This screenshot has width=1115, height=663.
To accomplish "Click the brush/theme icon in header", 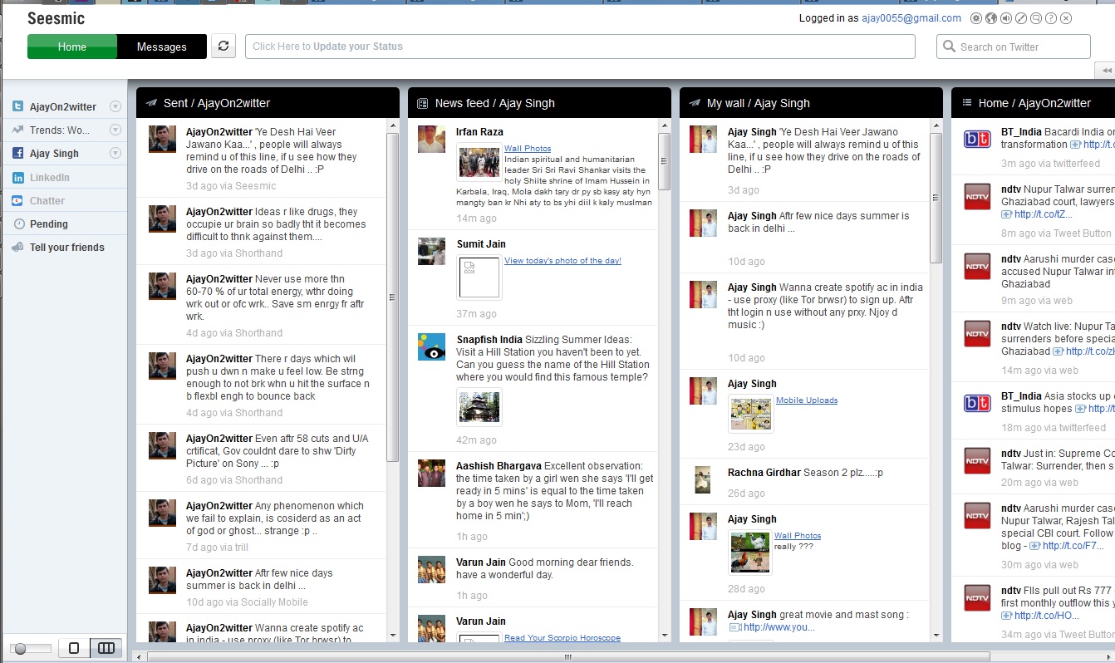I will pos(1021,18).
